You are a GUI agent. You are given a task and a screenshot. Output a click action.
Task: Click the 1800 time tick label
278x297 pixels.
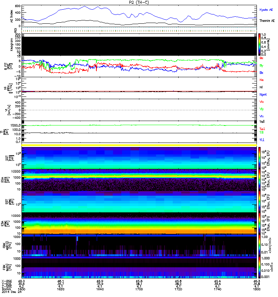pos(257,289)
